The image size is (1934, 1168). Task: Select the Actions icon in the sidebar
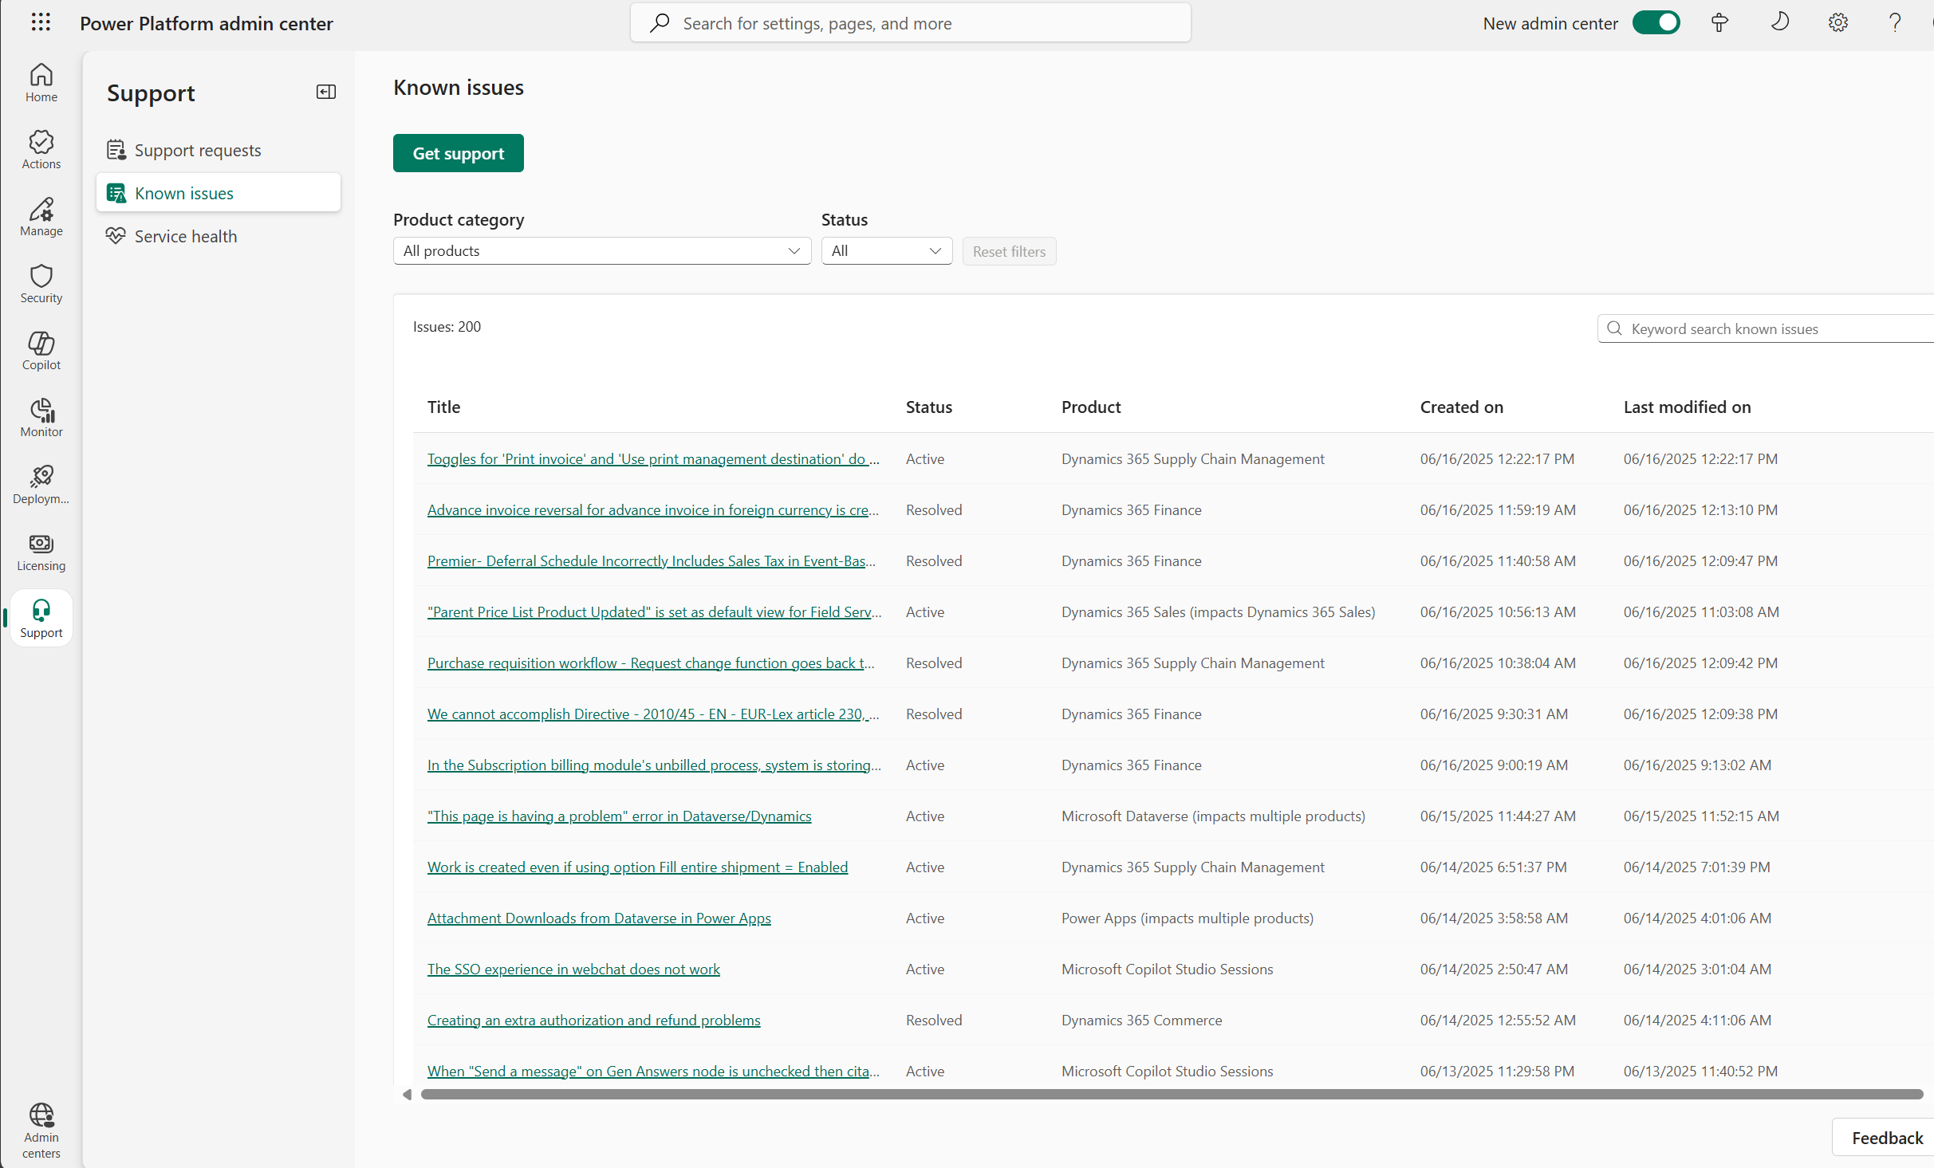41,148
